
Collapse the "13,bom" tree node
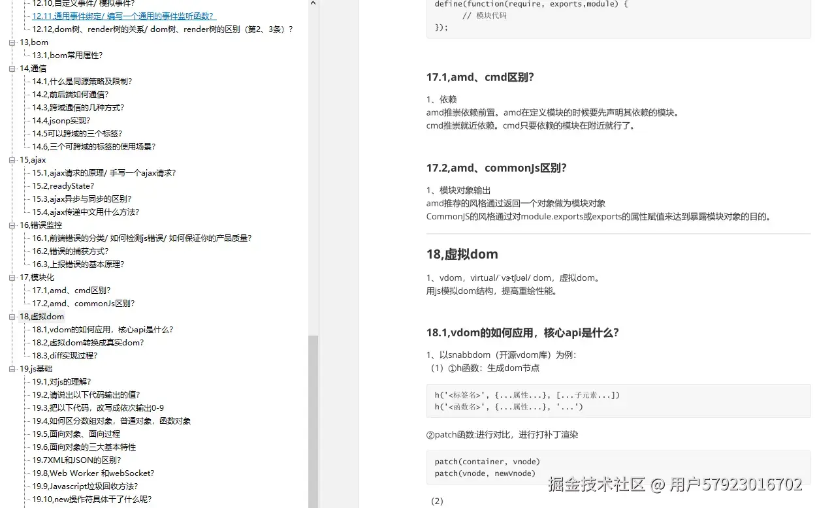(x=12, y=42)
